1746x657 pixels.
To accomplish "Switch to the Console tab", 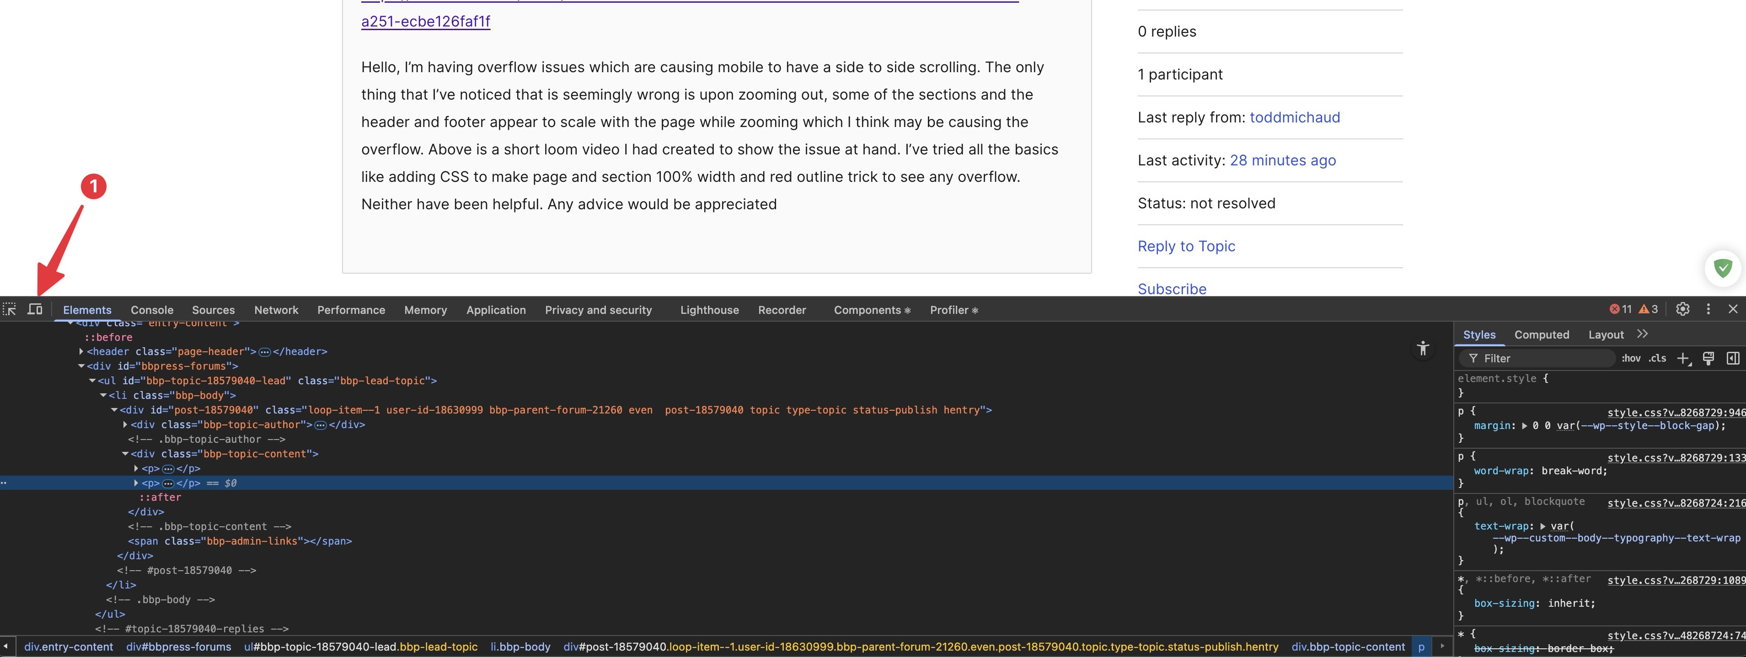I will pos(152,310).
